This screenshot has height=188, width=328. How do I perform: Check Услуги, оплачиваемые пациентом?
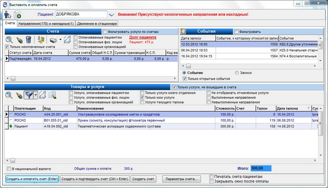coord(71,93)
